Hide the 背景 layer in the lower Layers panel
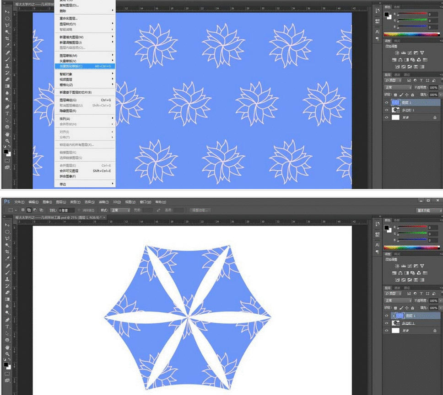 pos(387,330)
